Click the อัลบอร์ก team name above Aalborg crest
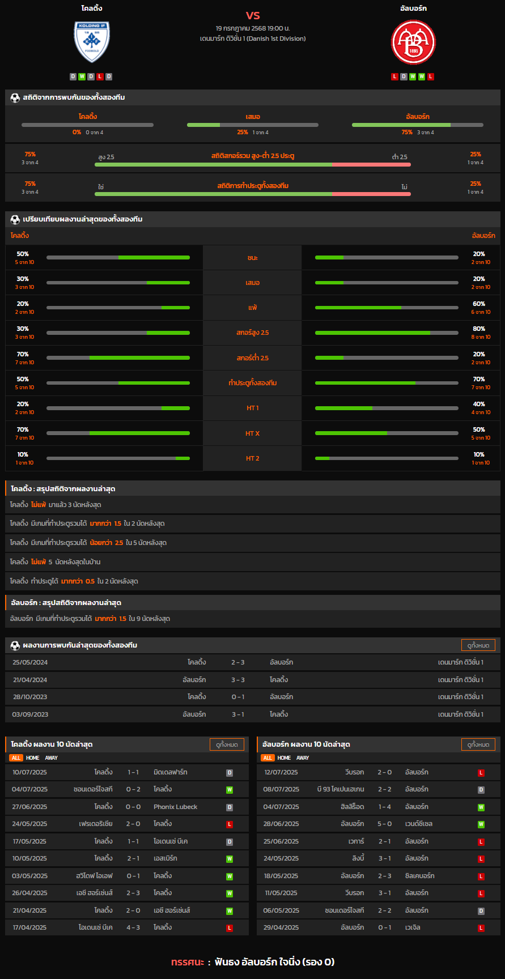Viewport: 505px width, 979px height. click(x=413, y=8)
